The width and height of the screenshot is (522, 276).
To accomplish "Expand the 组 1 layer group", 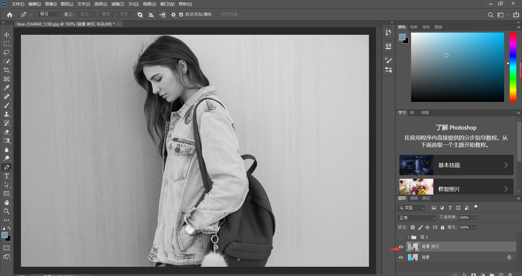I will coord(408,237).
